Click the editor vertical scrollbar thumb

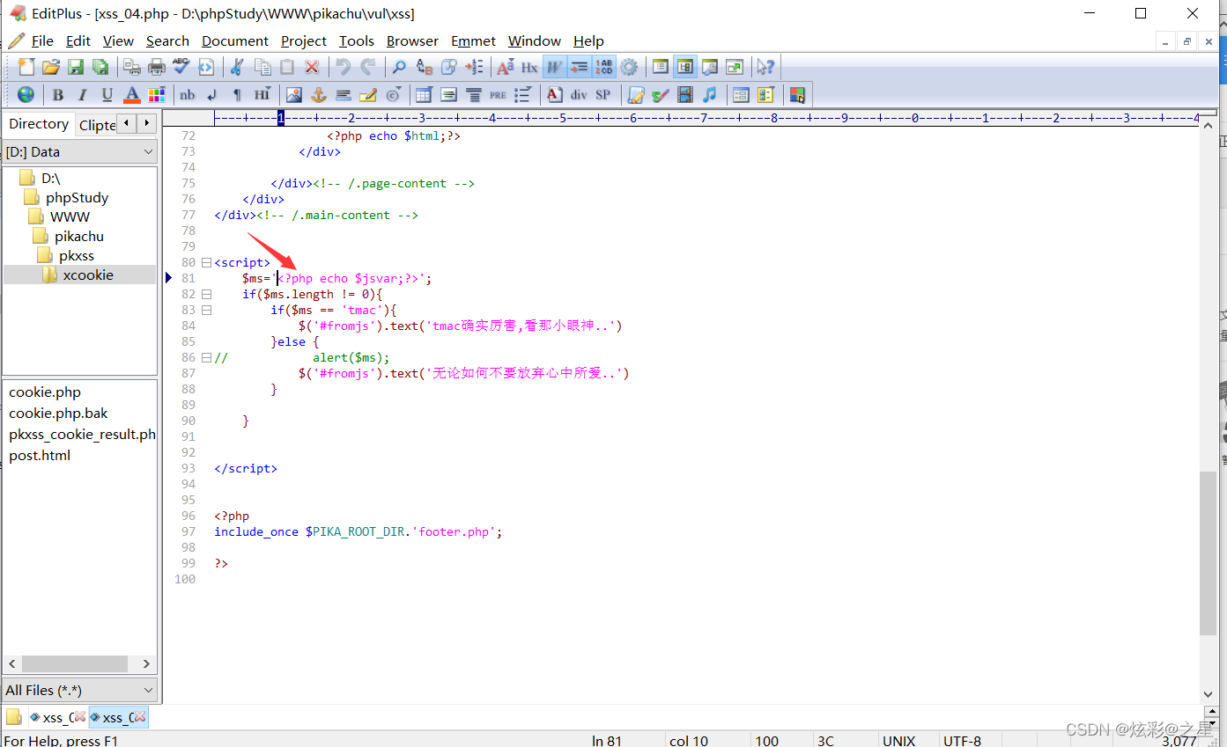pyautogui.click(x=1208, y=553)
